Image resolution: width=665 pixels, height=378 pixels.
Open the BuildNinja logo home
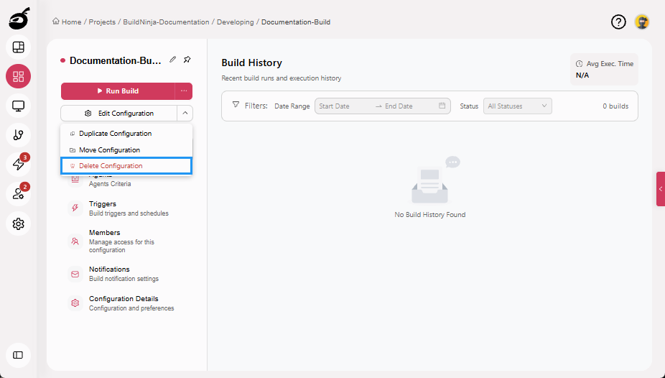(x=19, y=19)
